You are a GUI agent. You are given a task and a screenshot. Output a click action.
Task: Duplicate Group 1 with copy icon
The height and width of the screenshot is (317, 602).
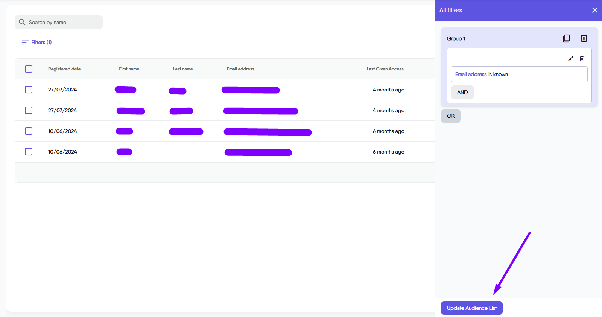566,38
